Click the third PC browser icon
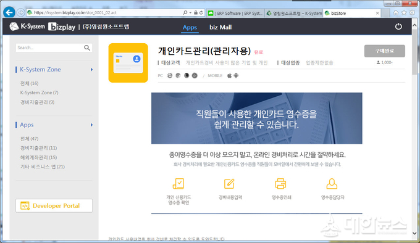The image size is (420, 243). (187, 76)
